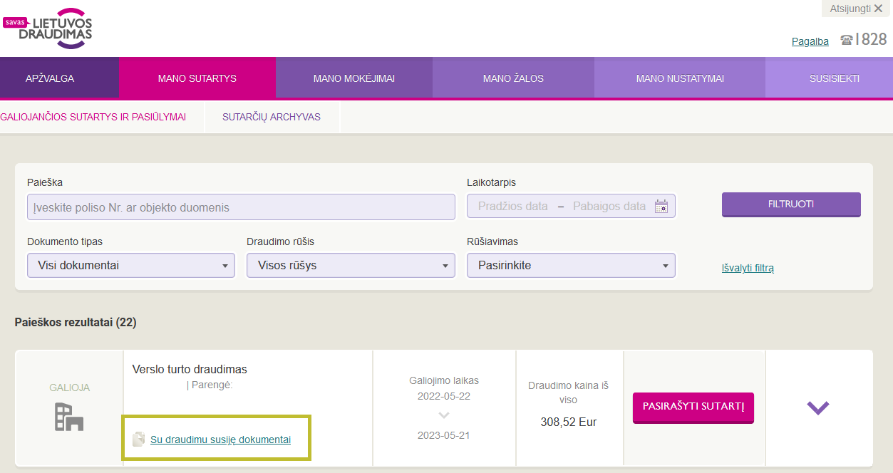Click the calendar icon in date range
893x473 pixels.
point(661,207)
